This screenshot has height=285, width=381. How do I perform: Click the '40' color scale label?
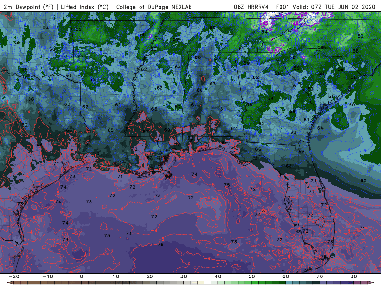pos(218,276)
